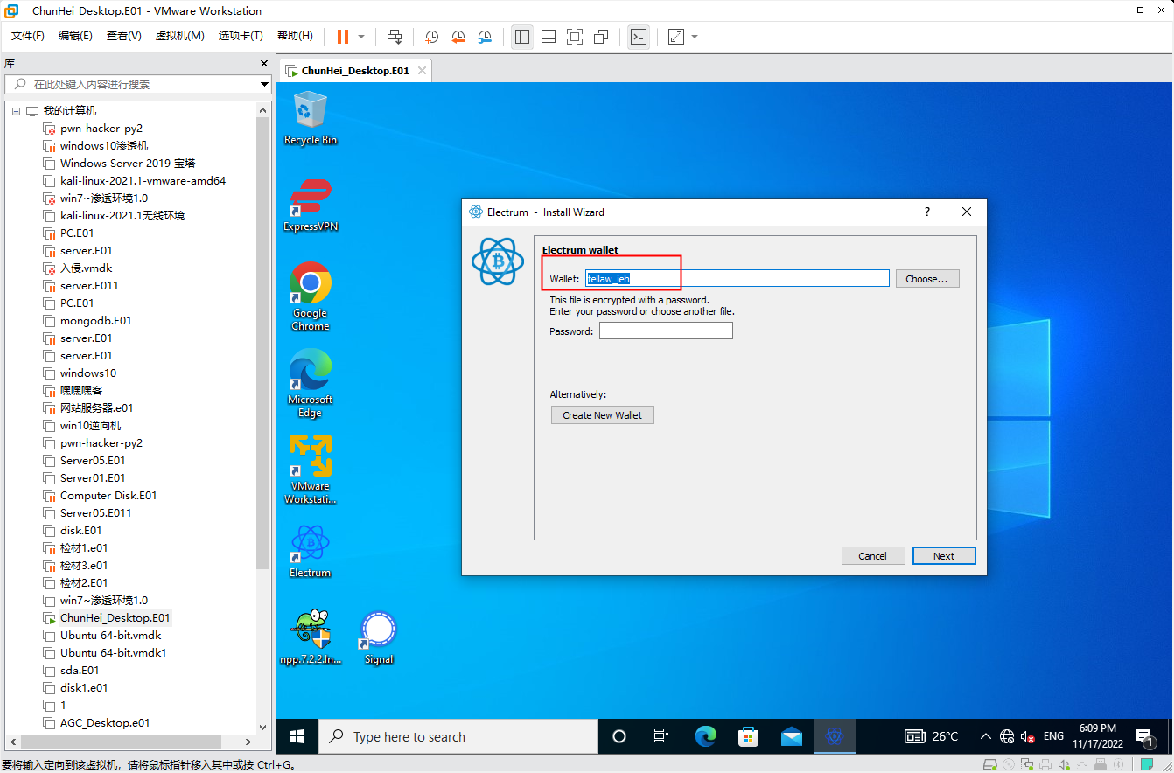
Task: Select mongodb.E01 in the library
Action: click(x=95, y=321)
